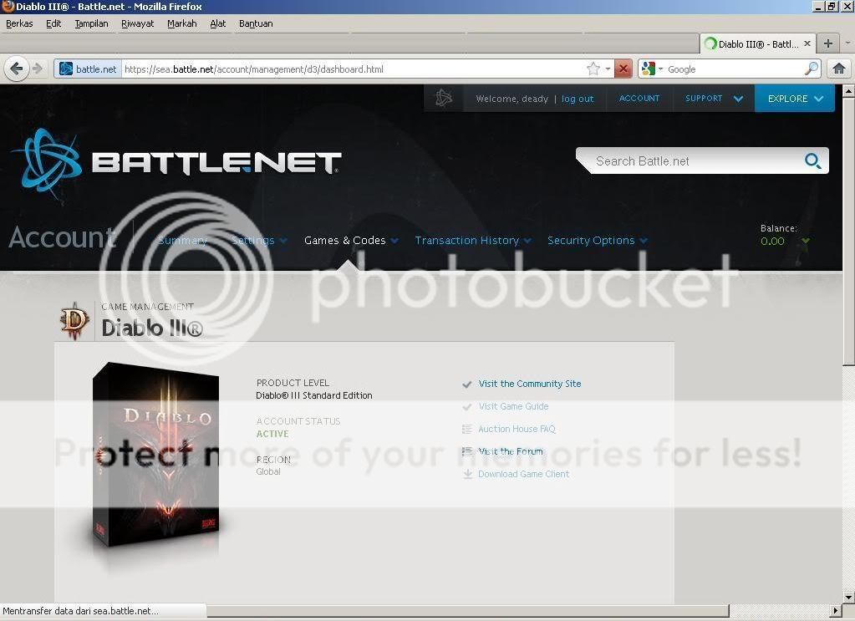Click the checkmark icon beside Community Site
The width and height of the screenshot is (855, 621).
coord(466,384)
